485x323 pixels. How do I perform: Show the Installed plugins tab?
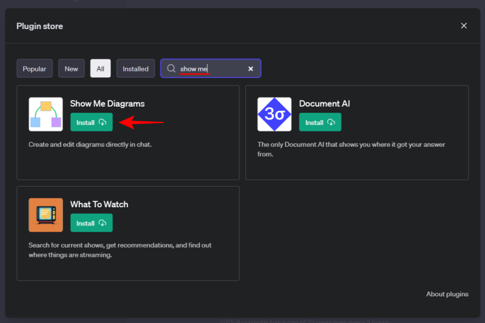[135, 68]
